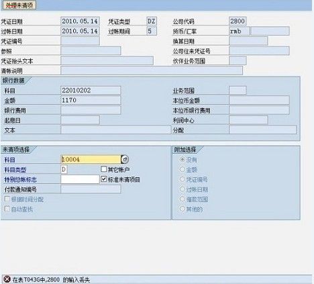314x284 pixels.
Task: Click the 金额 field showing 1170
Action: click(91, 100)
